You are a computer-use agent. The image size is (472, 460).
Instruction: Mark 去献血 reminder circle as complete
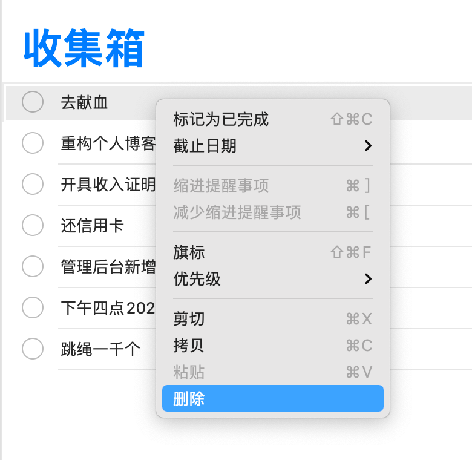pyautogui.click(x=33, y=102)
